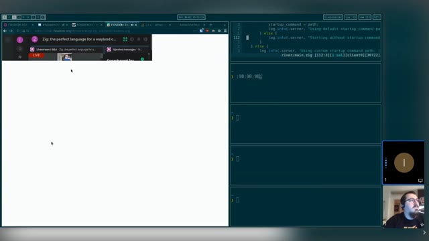Close the active FOSDEM 20 tab
This screenshot has height=241, width=429.
pyautogui.click(x=135, y=25)
